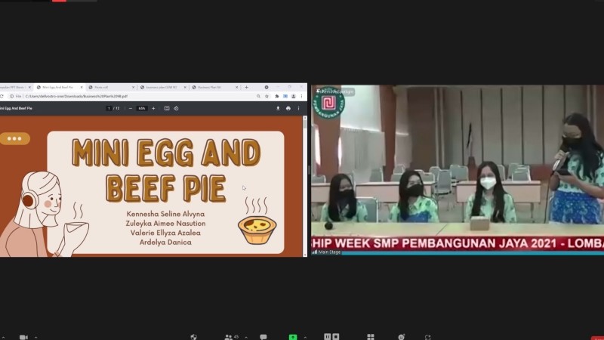The image size is (604, 340).
Task: Open Zoom chat panel
Action: tap(263, 337)
